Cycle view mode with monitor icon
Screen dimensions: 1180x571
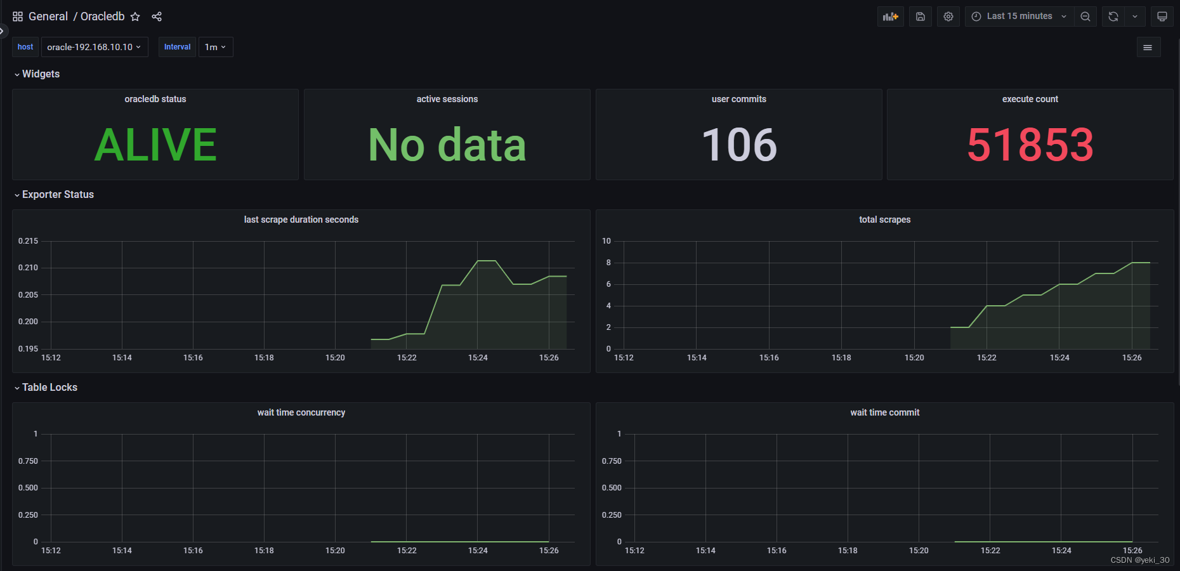tap(1162, 16)
